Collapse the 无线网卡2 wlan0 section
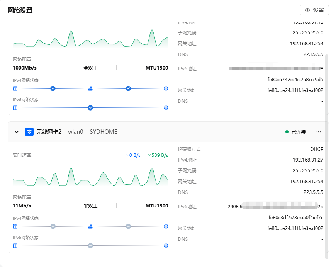 tap(17, 132)
